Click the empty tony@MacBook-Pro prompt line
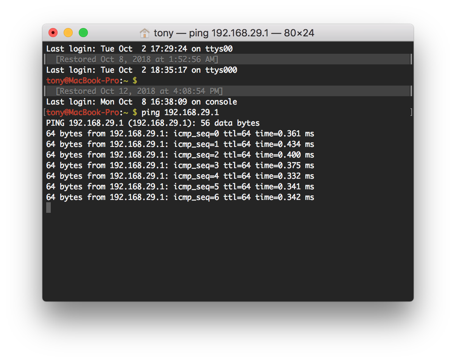This screenshot has height=362, width=456. pos(91,81)
